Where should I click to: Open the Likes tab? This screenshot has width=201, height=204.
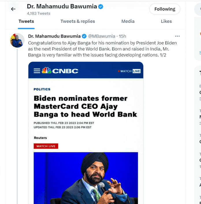pos(166,21)
